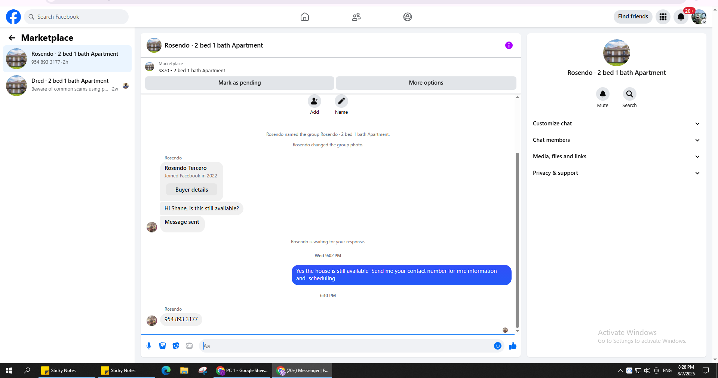Open Dred 2 bed 1 bath conversation
The height and width of the screenshot is (378, 718).
coord(67,86)
